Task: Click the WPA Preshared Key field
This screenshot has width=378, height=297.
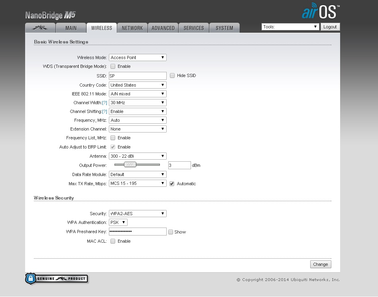Action: pyautogui.click(x=138, y=232)
